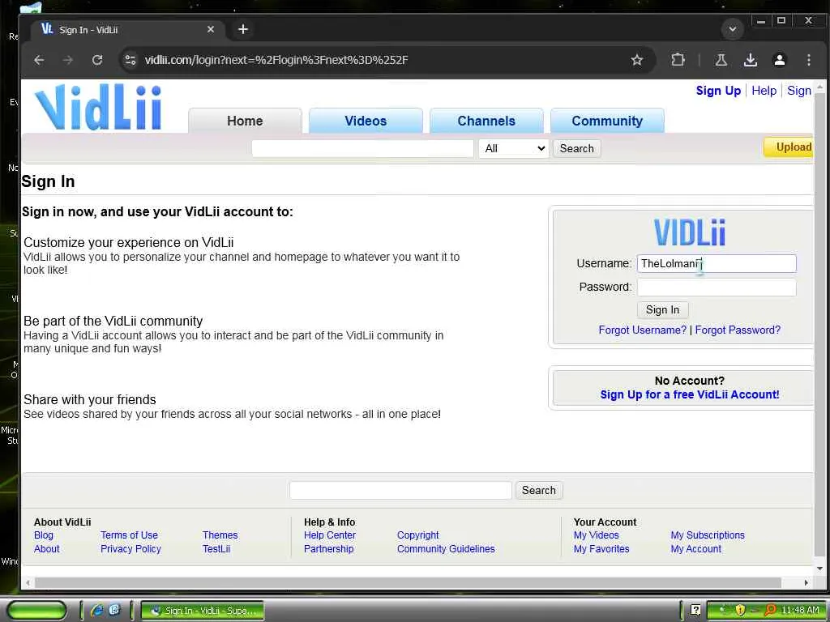Viewport: 830px width, 622px height.
Task: Expand the tab search chevron
Action: [733, 29]
